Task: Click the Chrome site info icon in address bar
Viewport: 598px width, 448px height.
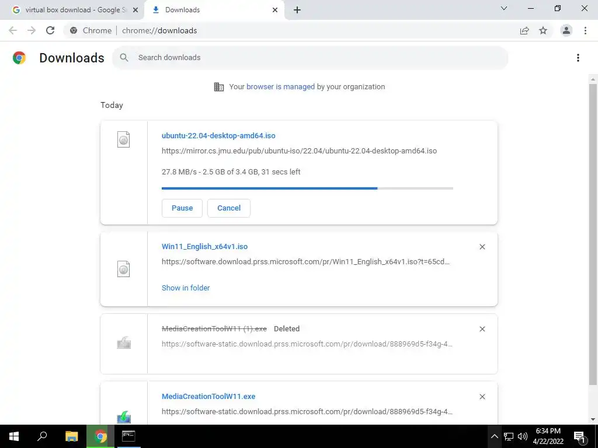Action: (74, 30)
